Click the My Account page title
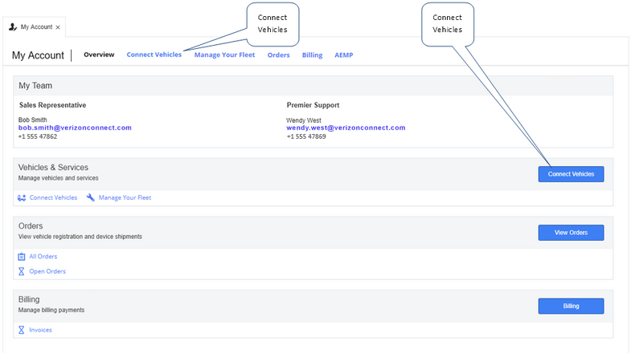631x353 pixels. [x=38, y=55]
